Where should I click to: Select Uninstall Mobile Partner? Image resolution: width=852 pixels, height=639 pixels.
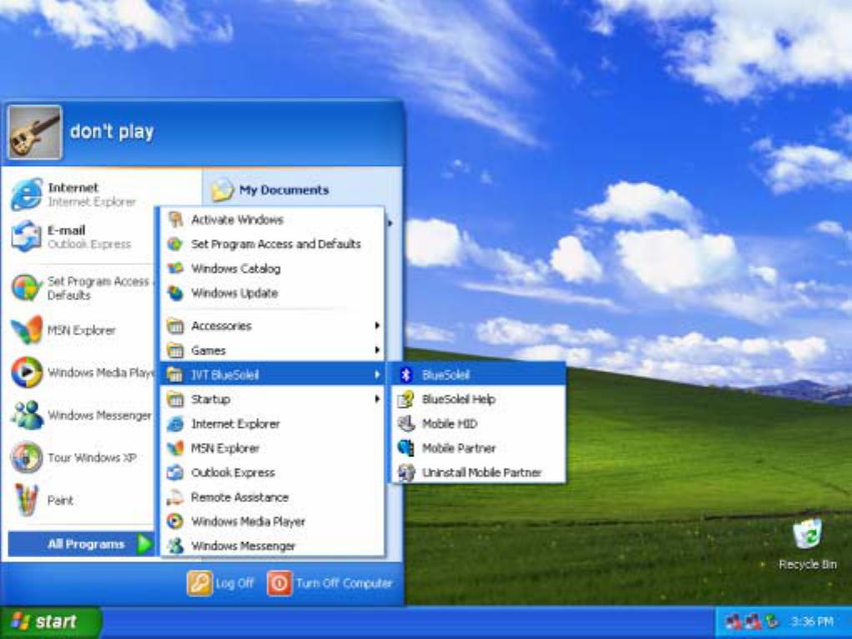(x=478, y=473)
